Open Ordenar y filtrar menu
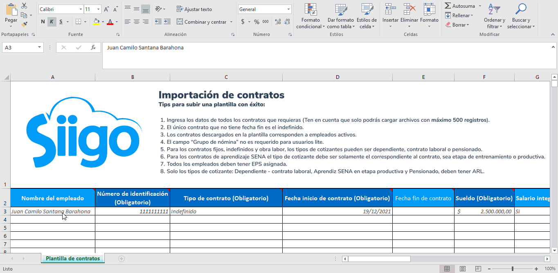This screenshot has width=558, height=273. 495,16
